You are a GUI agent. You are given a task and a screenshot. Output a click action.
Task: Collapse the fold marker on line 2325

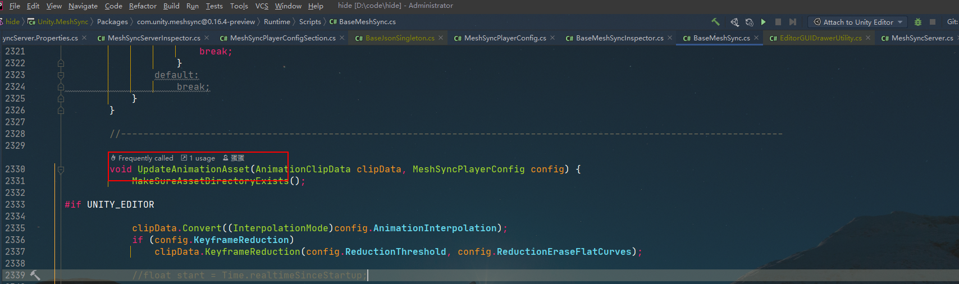tap(61, 99)
